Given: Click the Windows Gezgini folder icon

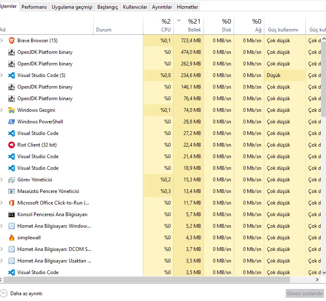Looking at the screenshot, I should [x=12, y=110].
